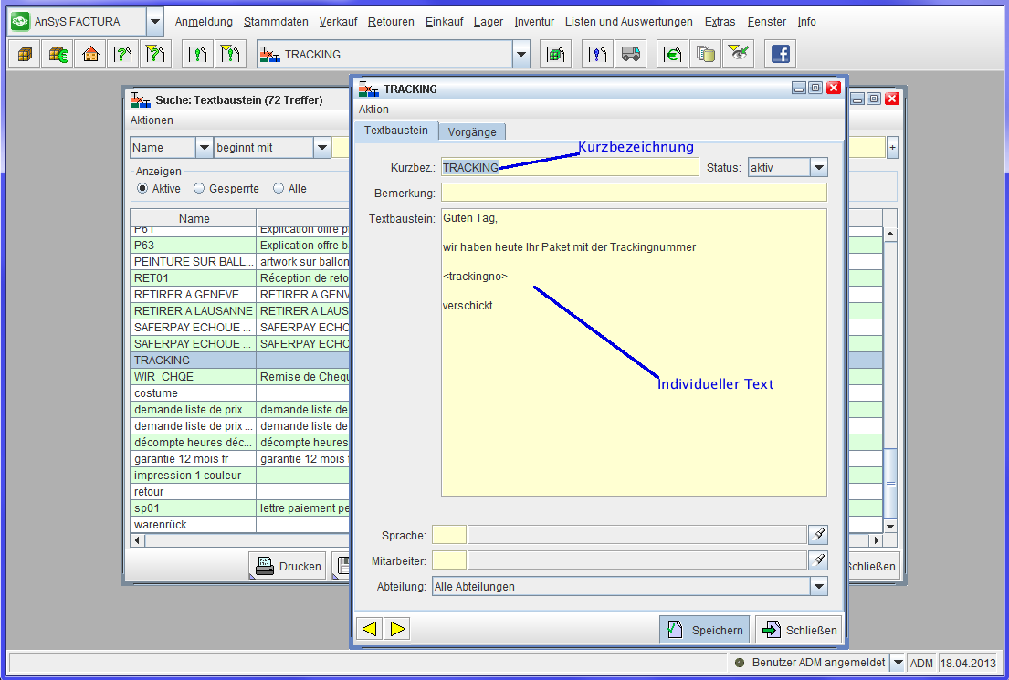Go to previous record with left arrow
This screenshot has height=680, width=1009.
pyautogui.click(x=369, y=629)
